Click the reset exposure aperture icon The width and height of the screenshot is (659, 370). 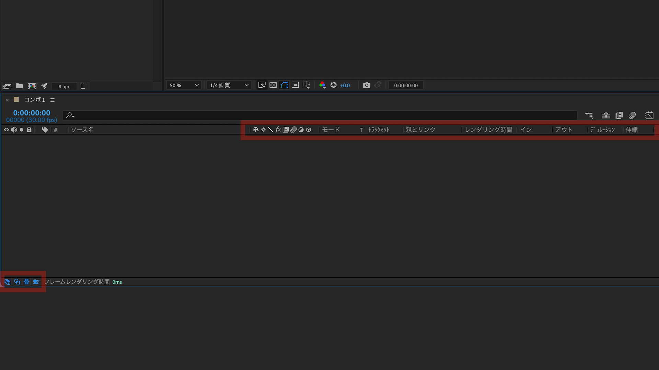tap(333, 85)
